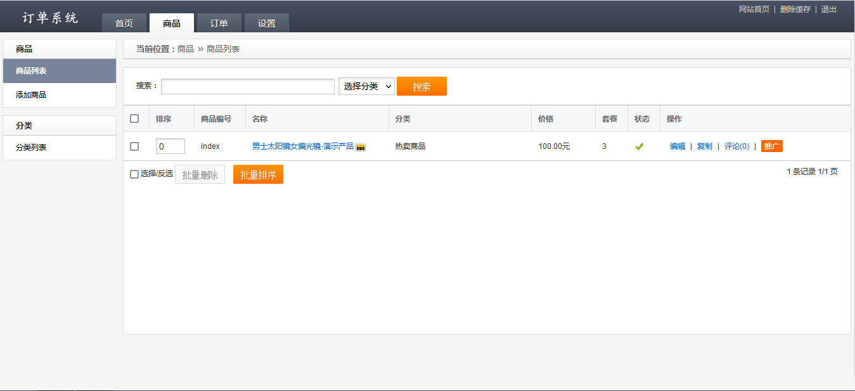Click the product image icon beside product name
This screenshot has height=391, width=855.
click(x=361, y=146)
